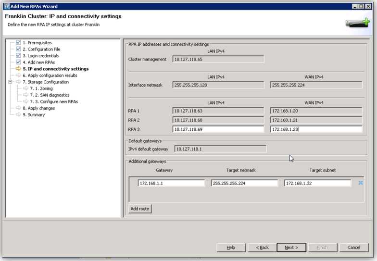Select step 9. Summary

[34, 114]
